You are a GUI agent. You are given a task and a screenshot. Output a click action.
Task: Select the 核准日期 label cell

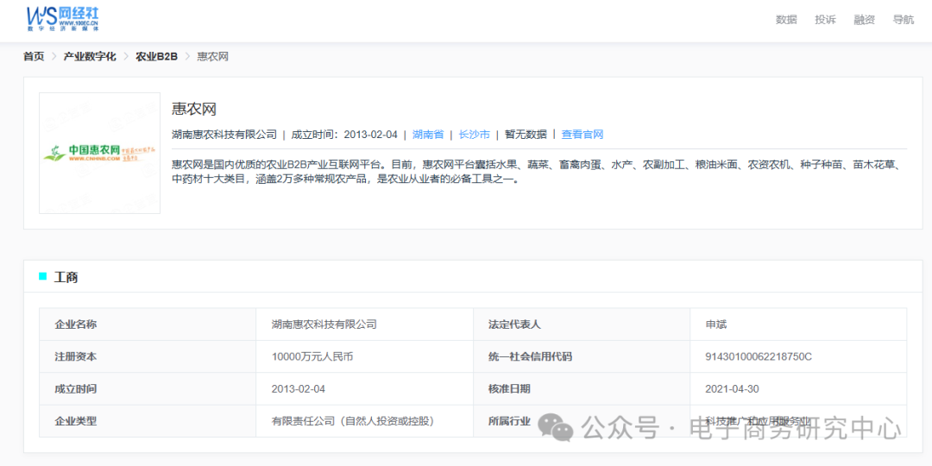(582, 388)
